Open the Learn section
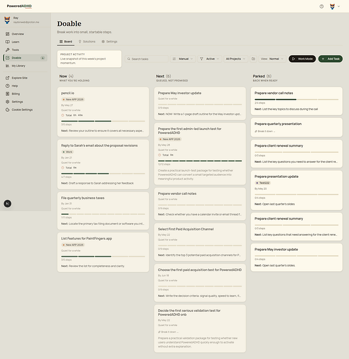 point(25,42)
